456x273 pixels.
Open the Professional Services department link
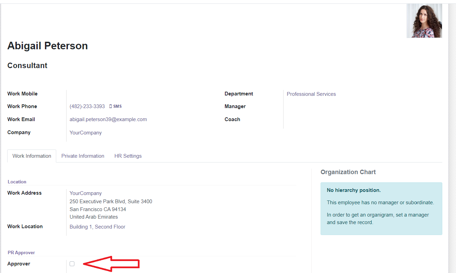pos(311,94)
